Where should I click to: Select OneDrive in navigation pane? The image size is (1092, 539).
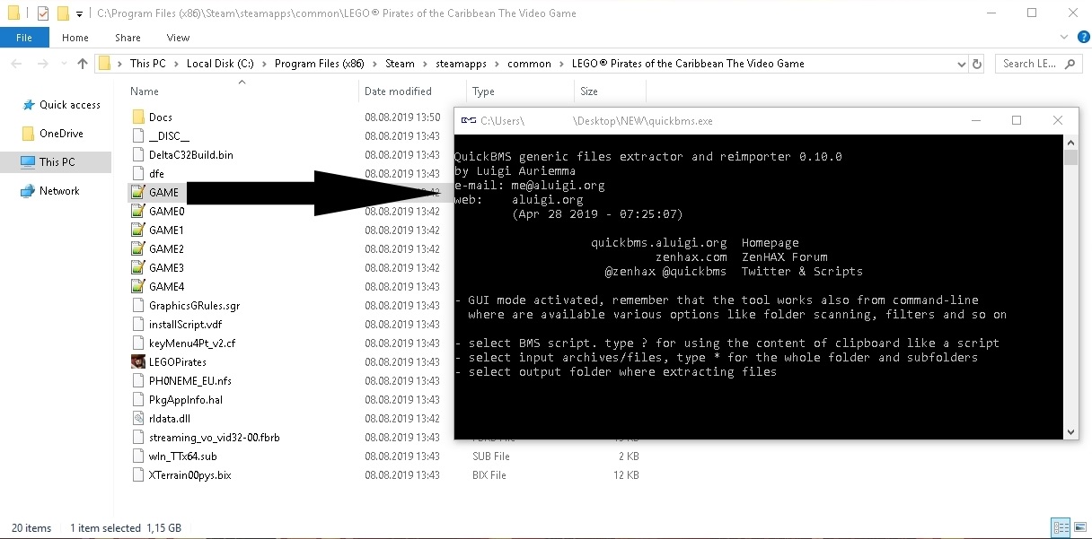52,134
